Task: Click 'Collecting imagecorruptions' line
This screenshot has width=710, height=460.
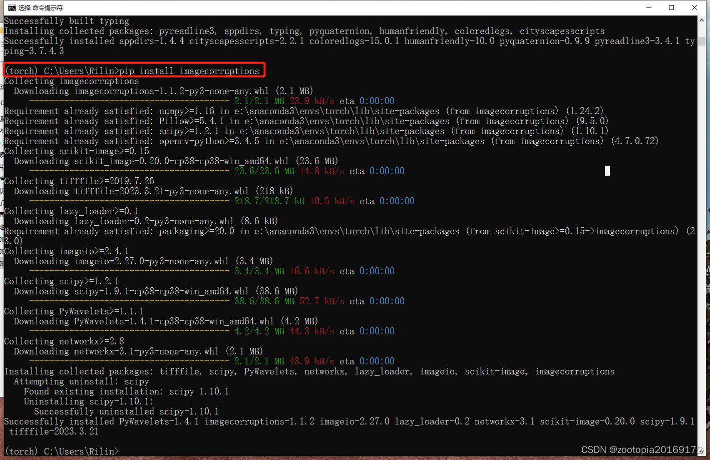Action: [72, 81]
